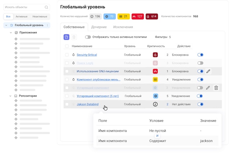Open the Глобальный уровень three-dot menu

(47, 25)
